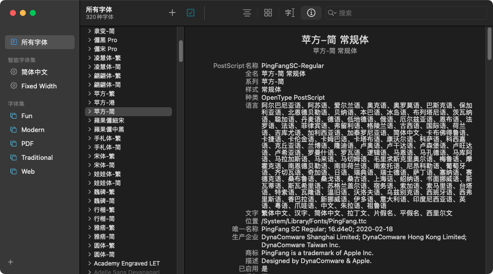Add a new collection with bottom plus
Image resolution: width=493 pixels, height=274 pixels.
click(x=10, y=262)
